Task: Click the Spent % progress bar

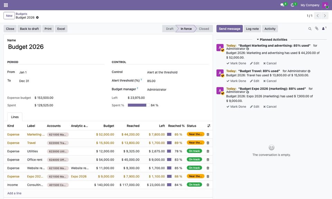Action: point(139,105)
